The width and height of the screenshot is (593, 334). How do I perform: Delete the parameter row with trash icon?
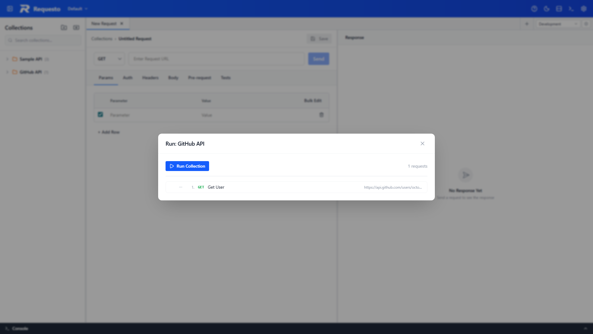point(322,115)
